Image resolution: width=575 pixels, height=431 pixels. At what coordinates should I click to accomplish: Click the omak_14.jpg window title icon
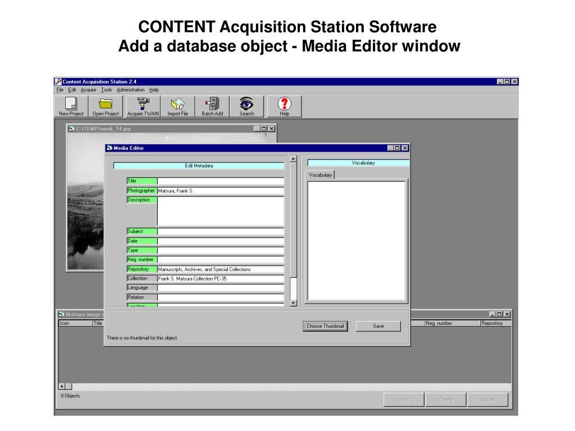71,129
